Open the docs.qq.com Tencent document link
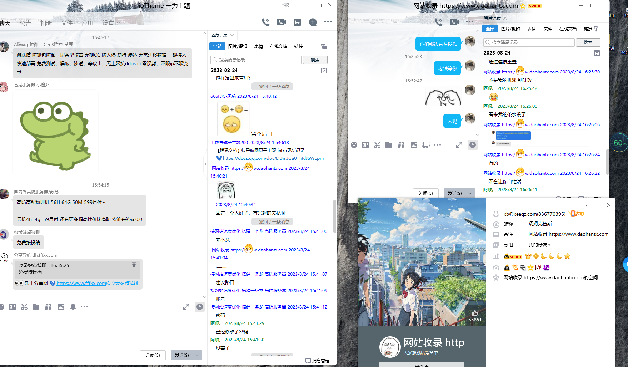 [273, 158]
